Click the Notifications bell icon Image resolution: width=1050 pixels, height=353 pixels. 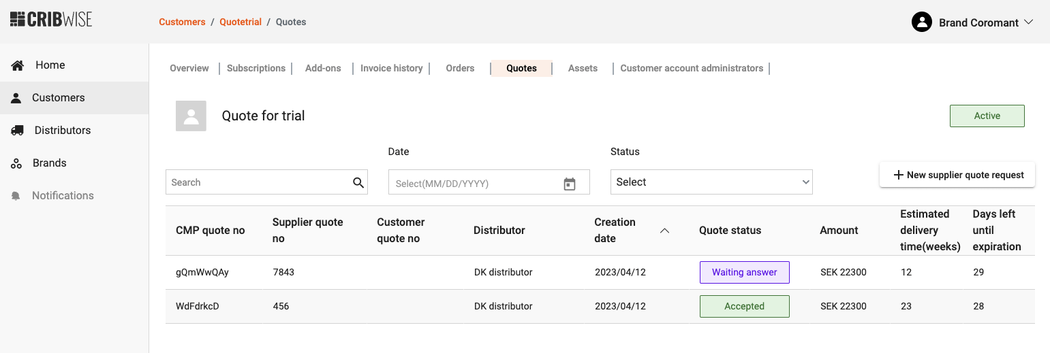[x=16, y=196]
